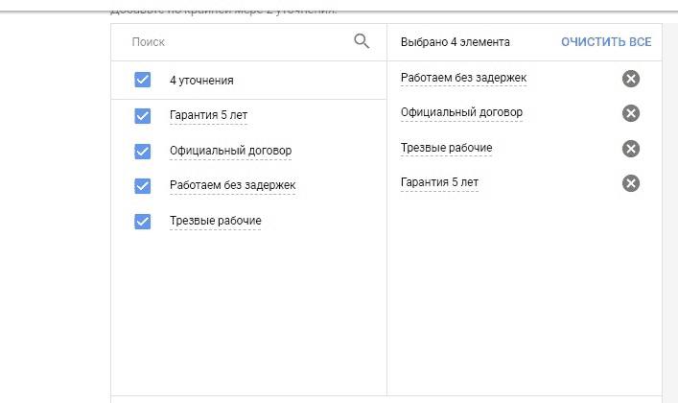Remove 'Гарантия 5 лет' via X icon

[x=631, y=183]
